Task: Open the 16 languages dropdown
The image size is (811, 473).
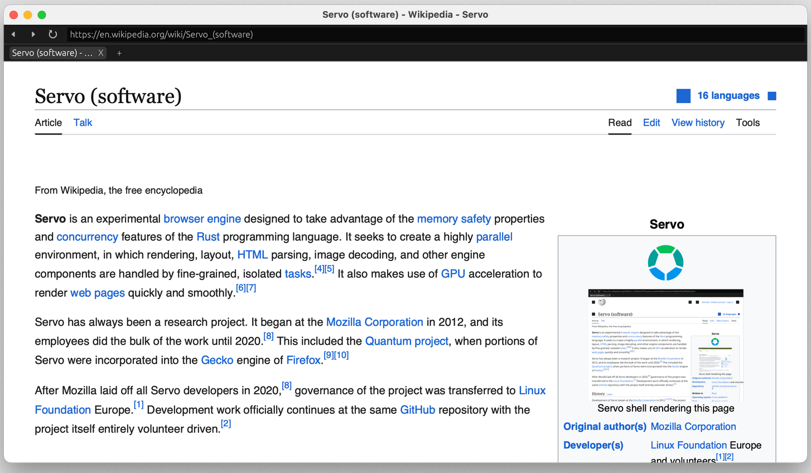Action: pos(728,96)
